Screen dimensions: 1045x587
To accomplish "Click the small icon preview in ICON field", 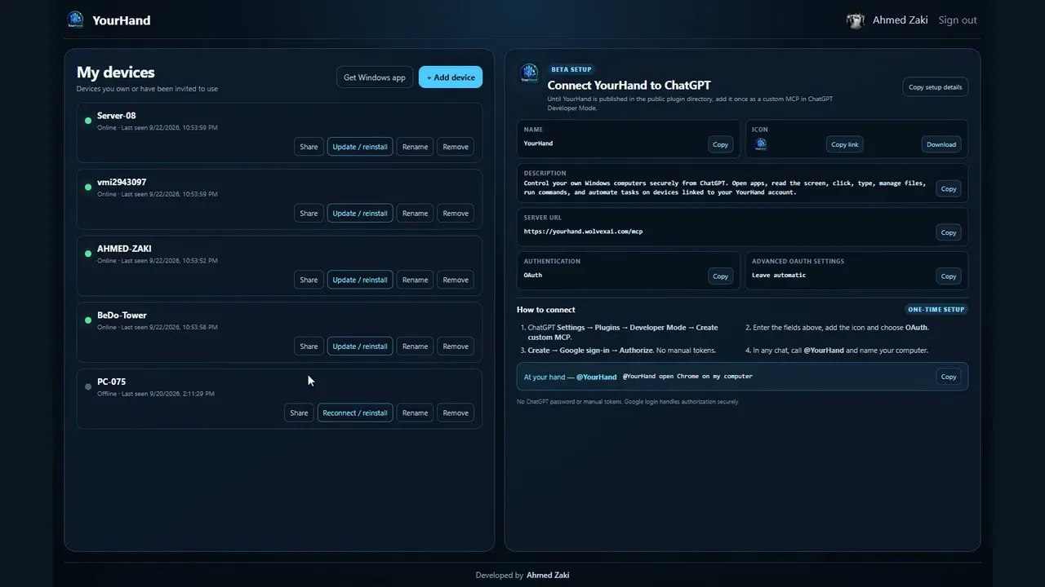I will tap(761, 144).
